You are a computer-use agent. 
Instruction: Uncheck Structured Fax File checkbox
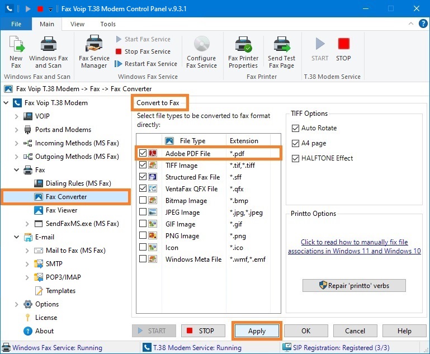(x=143, y=177)
